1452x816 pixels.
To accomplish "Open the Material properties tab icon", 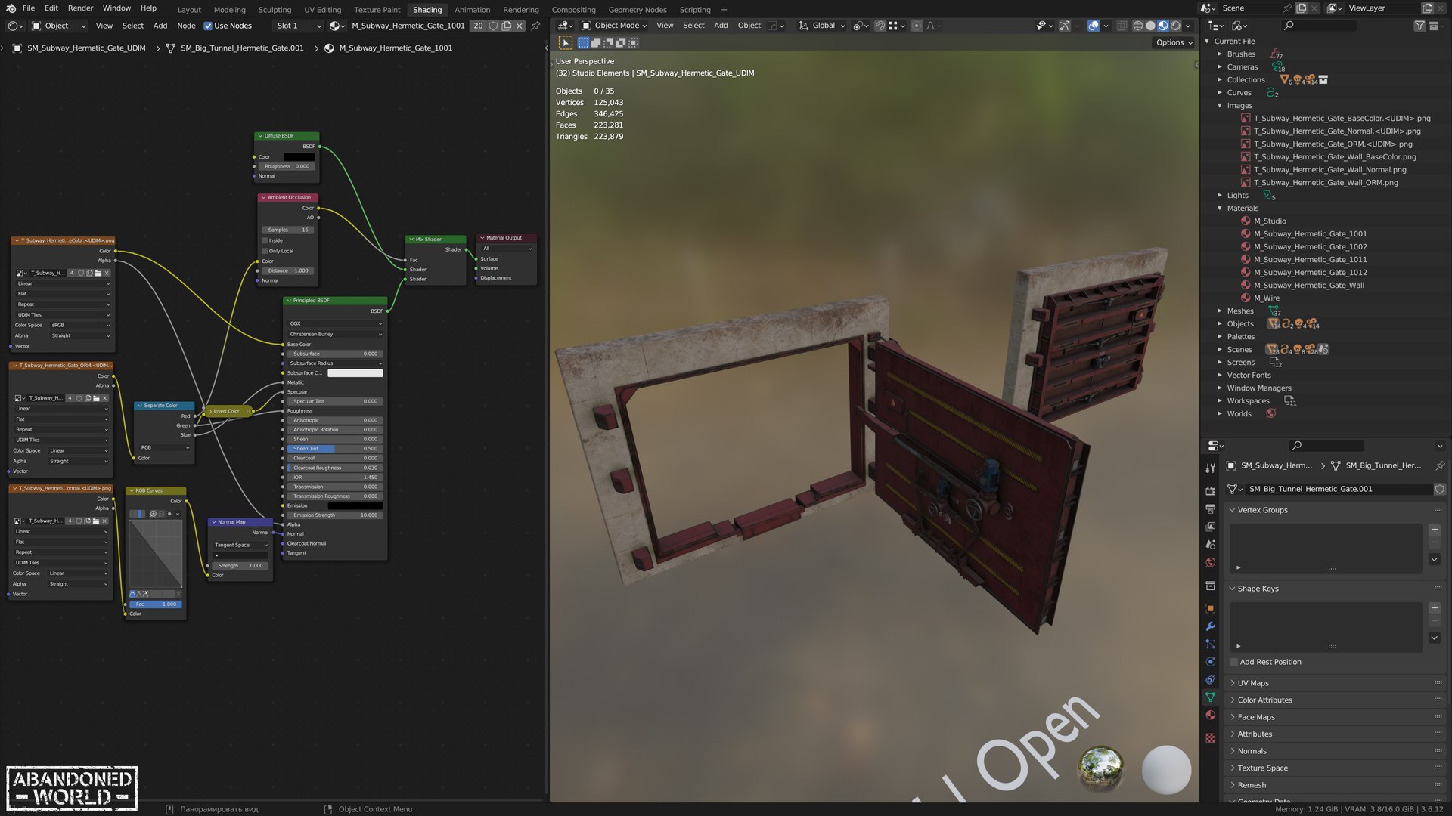I will [x=1211, y=716].
